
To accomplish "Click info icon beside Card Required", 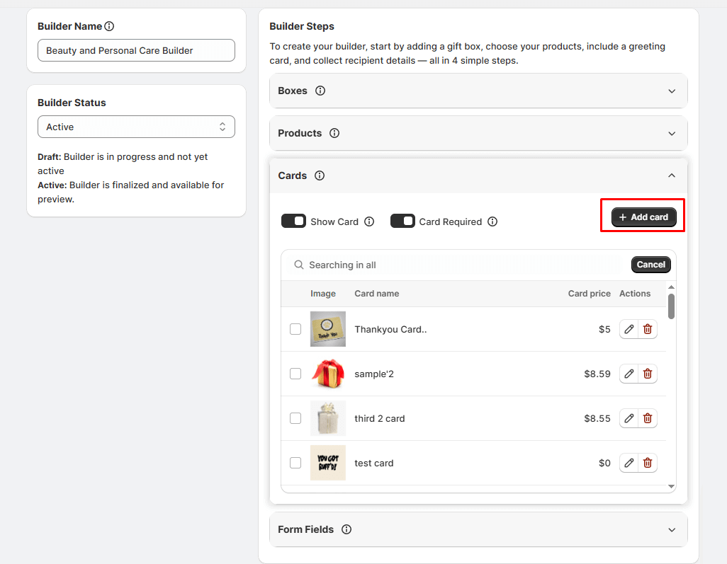I will coord(492,221).
